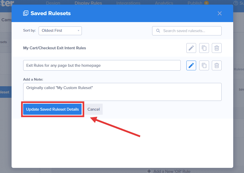Delete the Exit Rules for any page ruleset
244x173 pixels.
[217, 65]
